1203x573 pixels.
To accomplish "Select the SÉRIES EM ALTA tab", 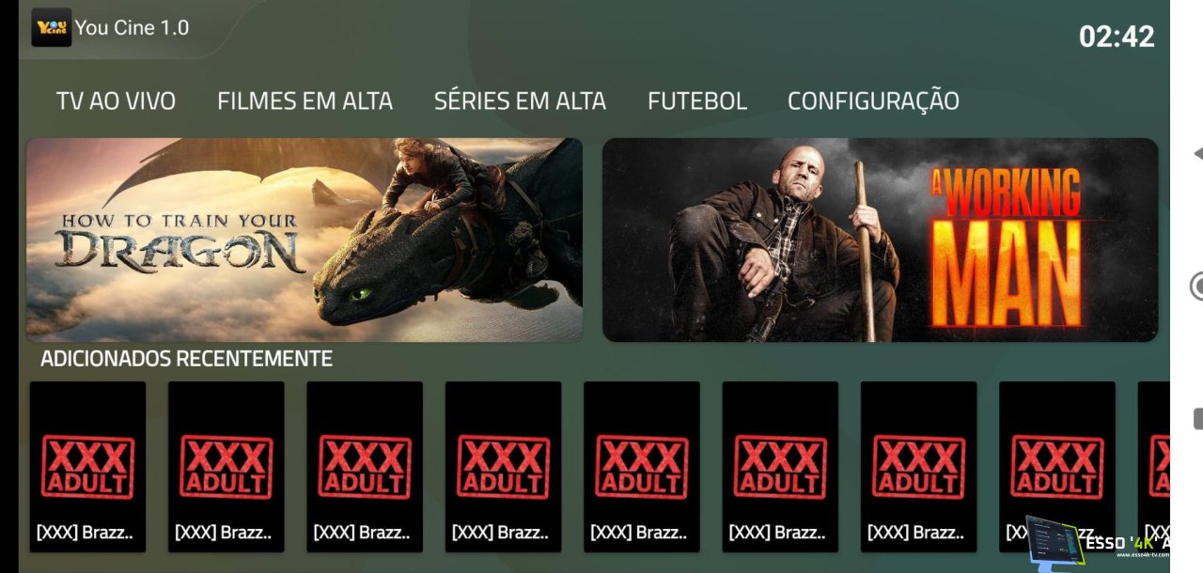I will 520,101.
